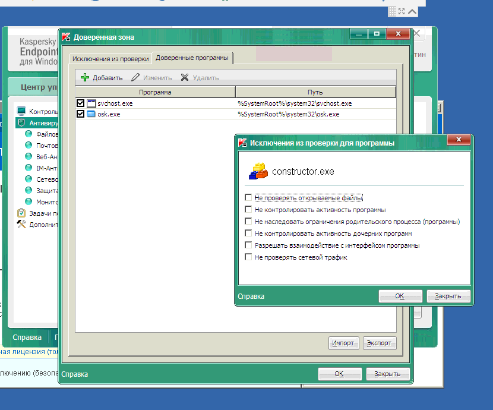493x410 pixels.
Task: Open Справка link in exclusions dialog
Action: click(251, 297)
